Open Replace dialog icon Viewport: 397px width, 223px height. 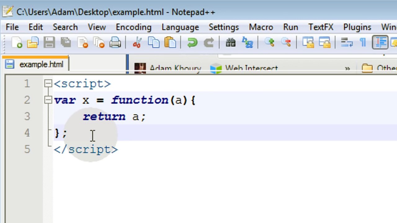click(x=247, y=42)
